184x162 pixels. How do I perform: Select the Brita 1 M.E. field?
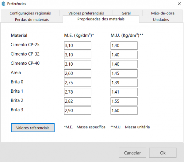click(x=78, y=92)
